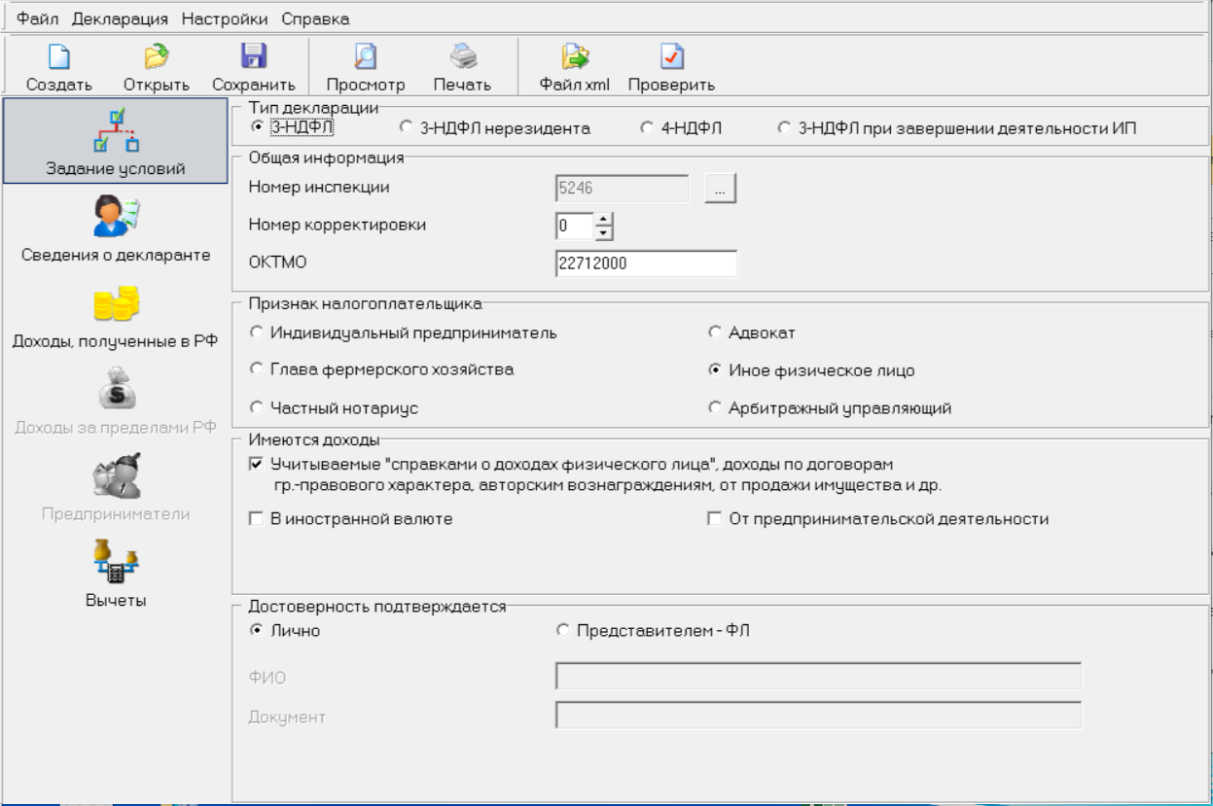The height and width of the screenshot is (806, 1213).
Task: Choose 3-НДФЛ нерезидента radio option
Action: tap(406, 127)
